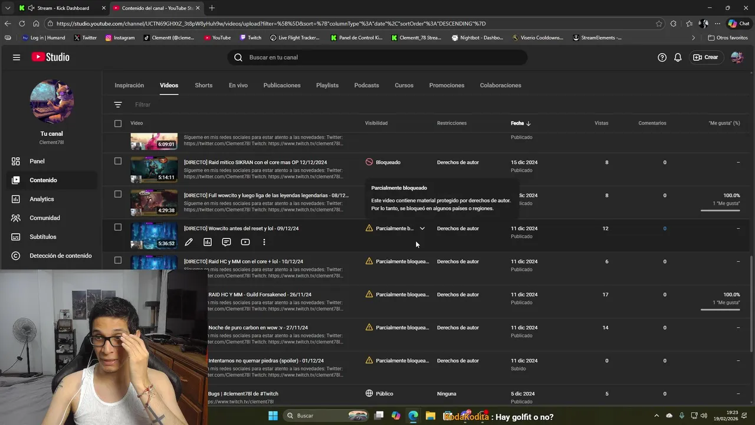Open the Nightbot Dashboard bookmark

[x=478, y=38]
